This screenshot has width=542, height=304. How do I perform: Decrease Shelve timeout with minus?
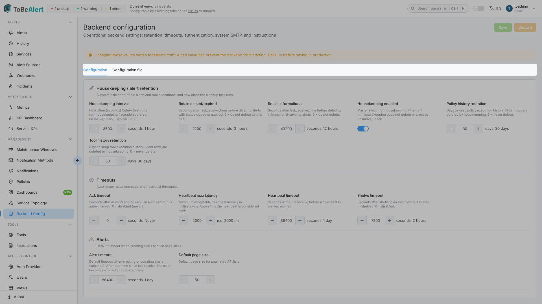pos(362,220)
